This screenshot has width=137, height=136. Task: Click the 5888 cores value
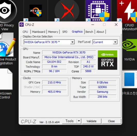point(88,71)
